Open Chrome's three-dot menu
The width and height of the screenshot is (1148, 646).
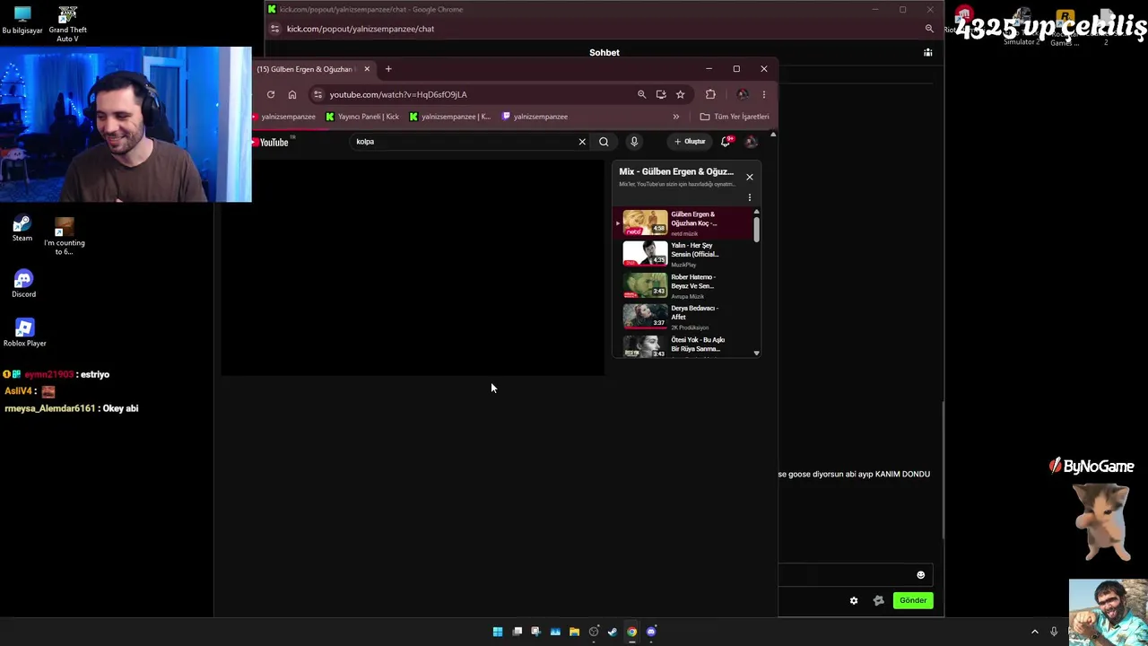[764, 94]
